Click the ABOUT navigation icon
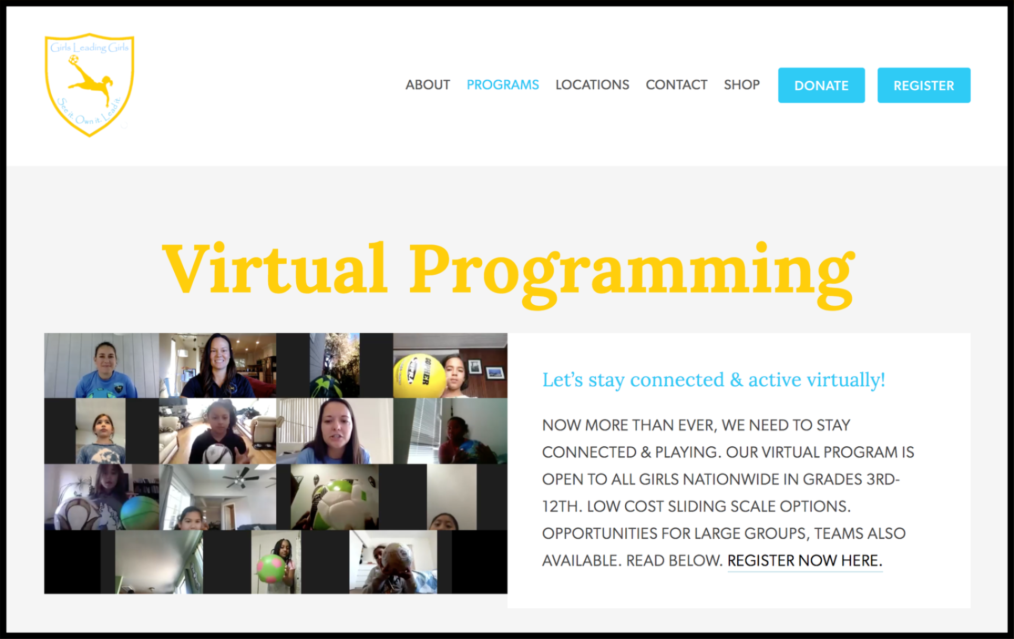Viewport: 1014px width, 639px height. [427, 84]
